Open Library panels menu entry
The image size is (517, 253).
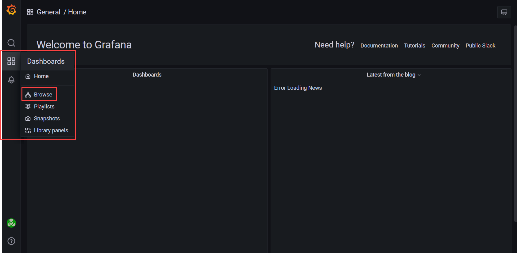[51, 130]
